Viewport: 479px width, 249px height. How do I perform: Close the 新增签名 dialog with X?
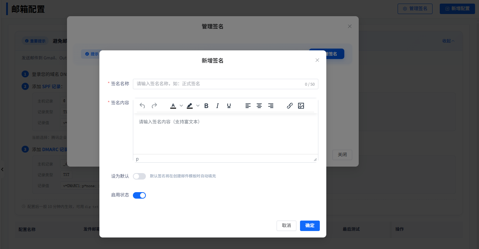317,60
